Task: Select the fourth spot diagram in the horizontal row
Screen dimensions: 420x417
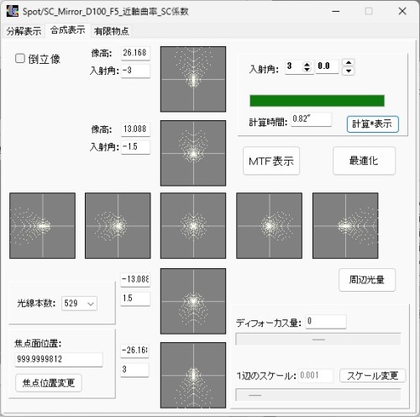Action: click(x=269, y=225)
